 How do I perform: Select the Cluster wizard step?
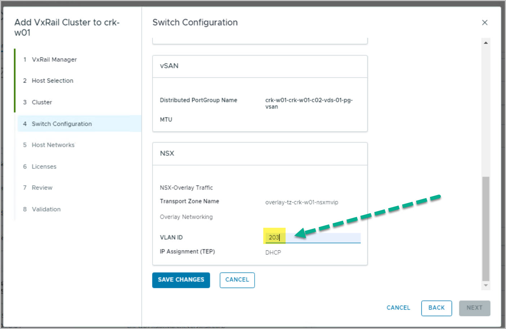(42, 102)
